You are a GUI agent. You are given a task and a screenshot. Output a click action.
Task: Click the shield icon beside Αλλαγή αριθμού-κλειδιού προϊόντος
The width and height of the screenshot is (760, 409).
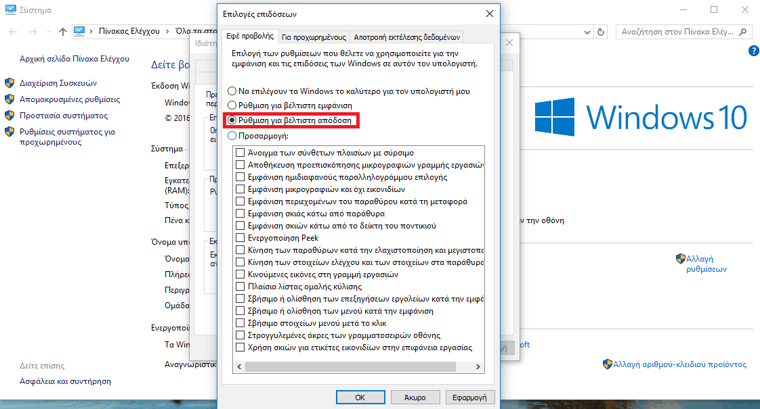[608, 364]
